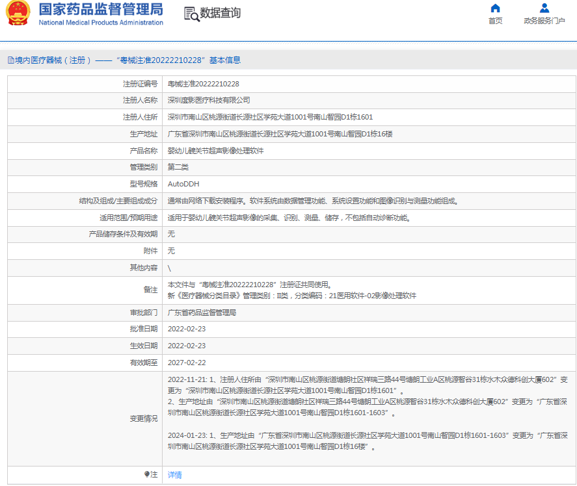
Task: Click National Medical Products Administration subtitle
Action: coord(101,23)
